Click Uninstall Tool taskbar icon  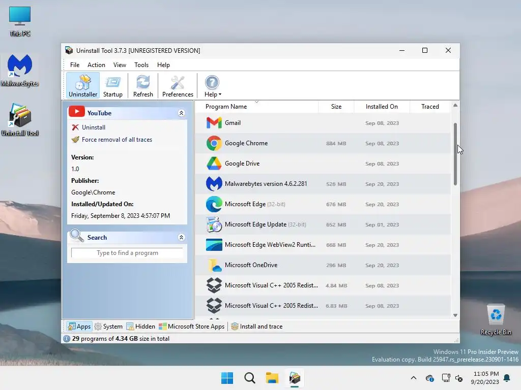point(295,378)
